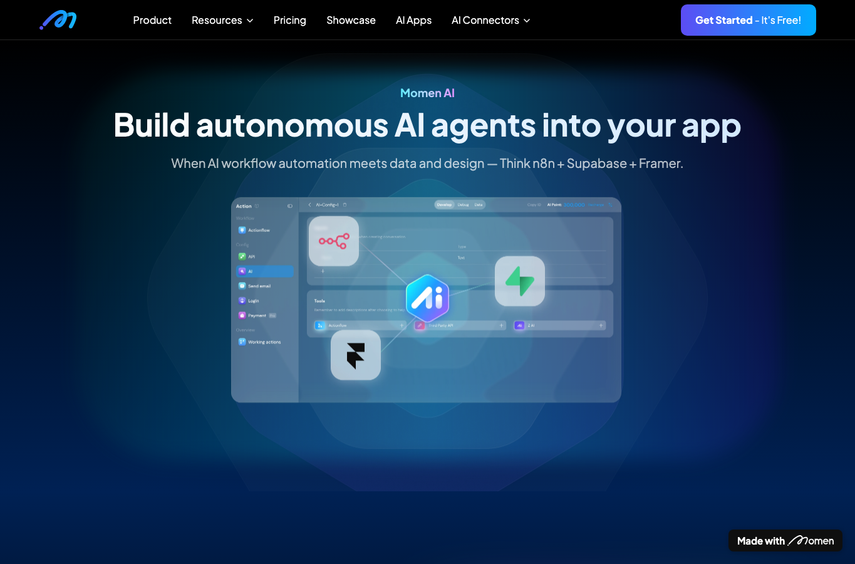Open the Made with Momen badge
Viewport: 855px width, 564px height.
785,541
